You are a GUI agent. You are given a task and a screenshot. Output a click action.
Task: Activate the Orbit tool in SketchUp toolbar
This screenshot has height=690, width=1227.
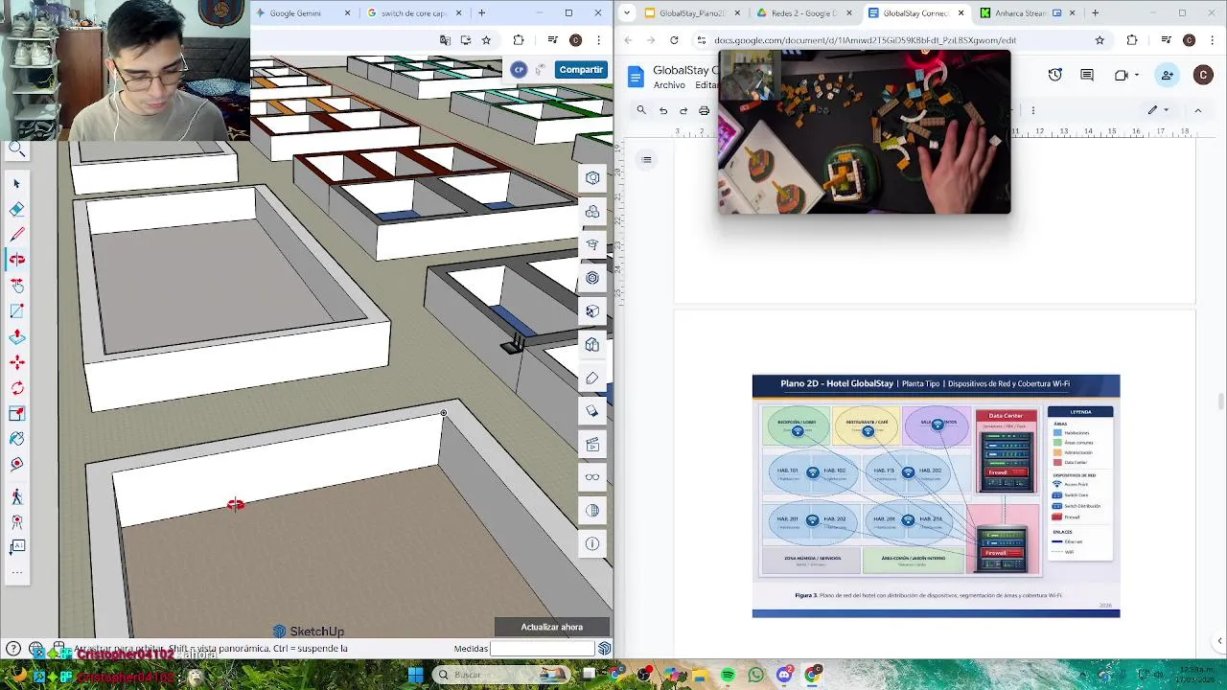point(16,260)
